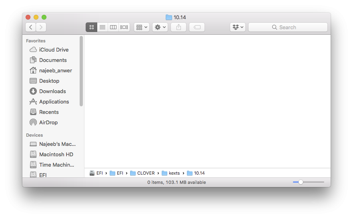
Task: Click the Desktop icon in sidebar
Action: [x=33, y=81]
